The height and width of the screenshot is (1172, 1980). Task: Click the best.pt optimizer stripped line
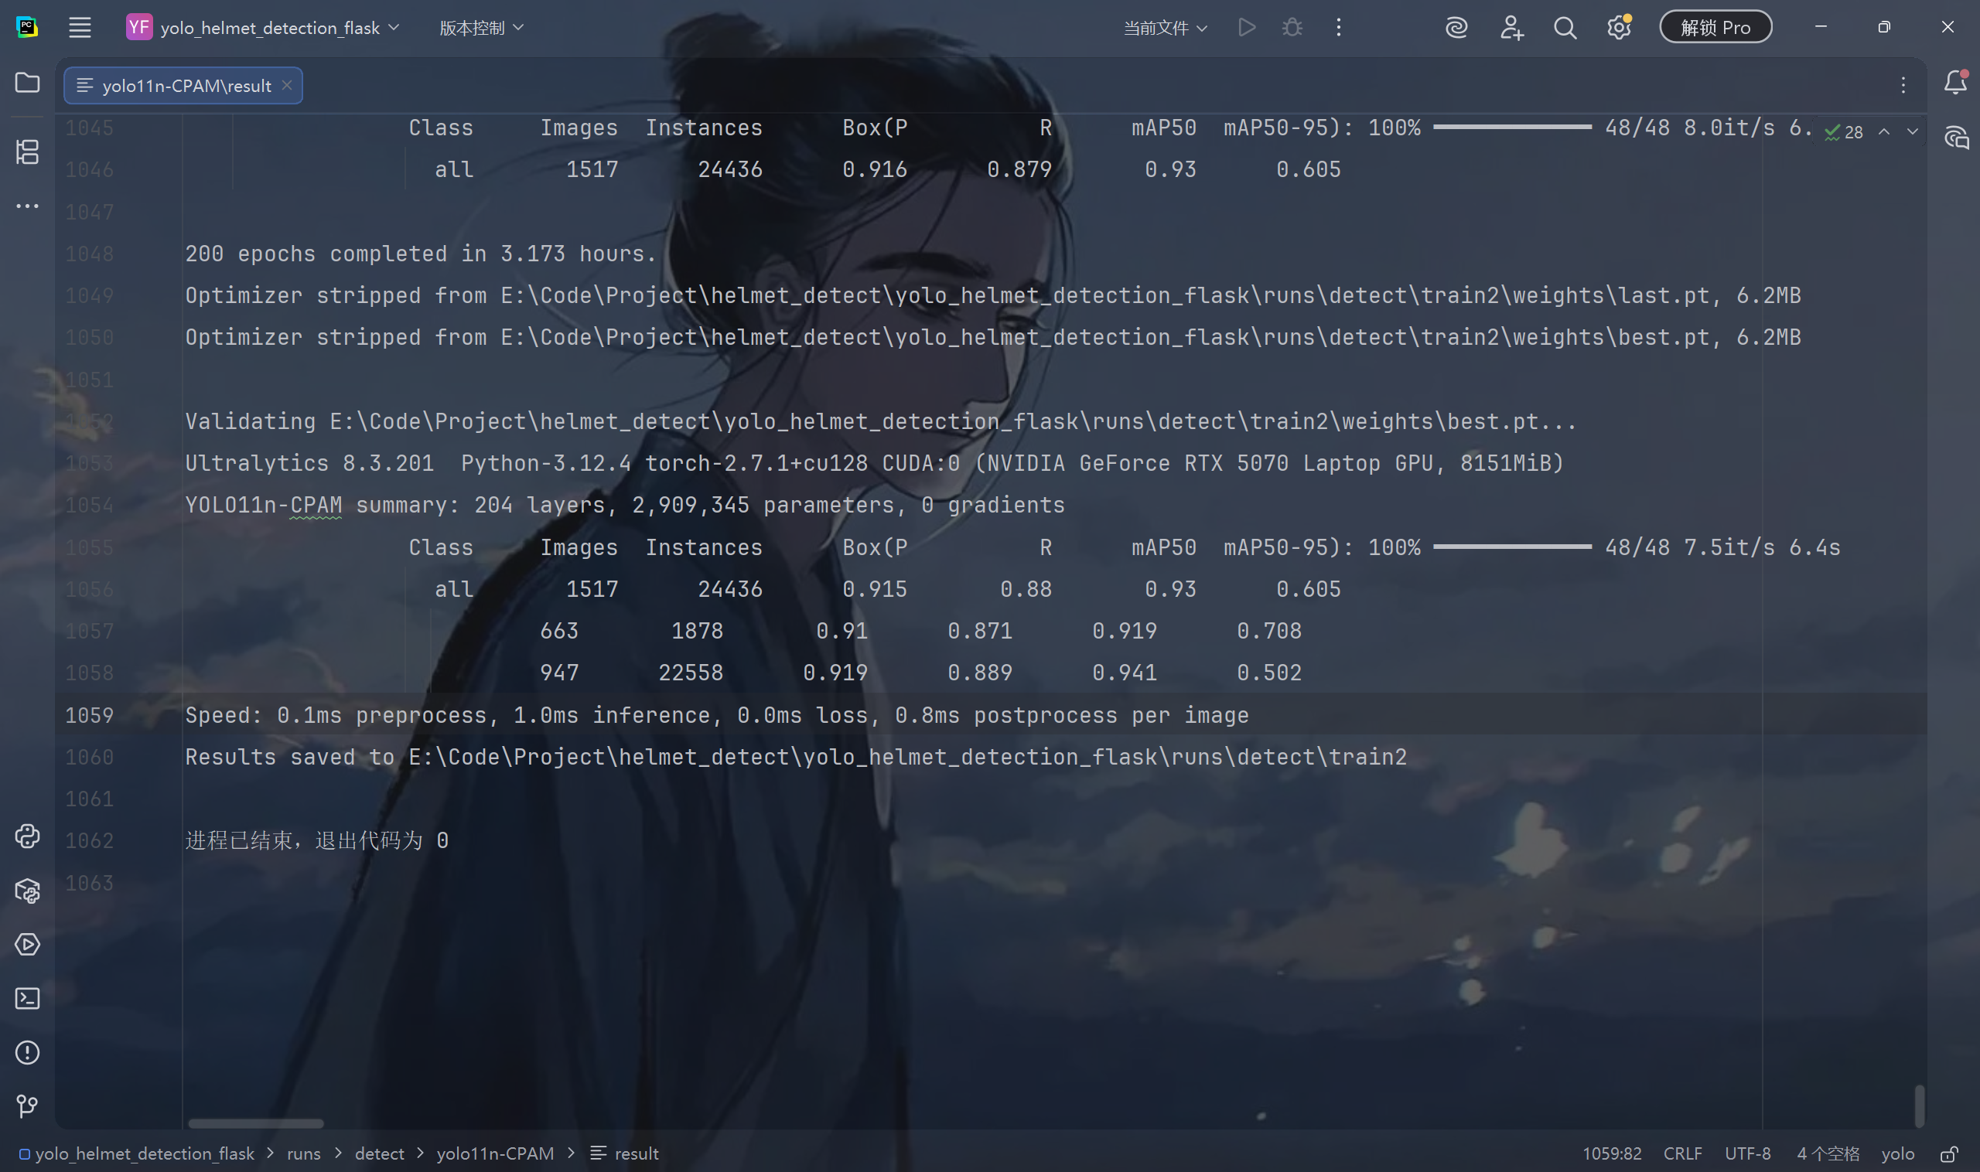pos(993,337)
